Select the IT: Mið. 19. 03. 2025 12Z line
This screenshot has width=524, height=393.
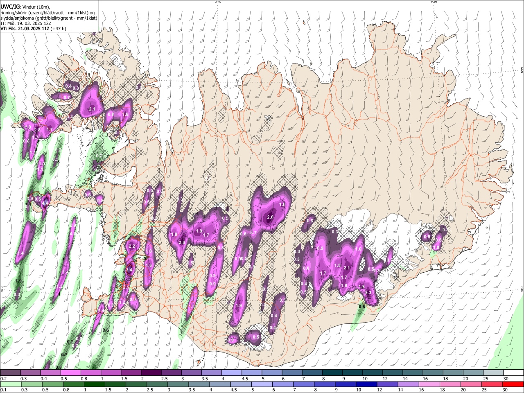pyautogui.click(x=26, y=23)
